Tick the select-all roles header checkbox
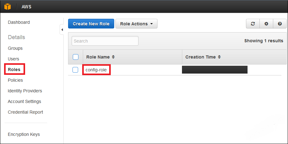The height and width of the screenshot is (144, 288). point(75,57)
